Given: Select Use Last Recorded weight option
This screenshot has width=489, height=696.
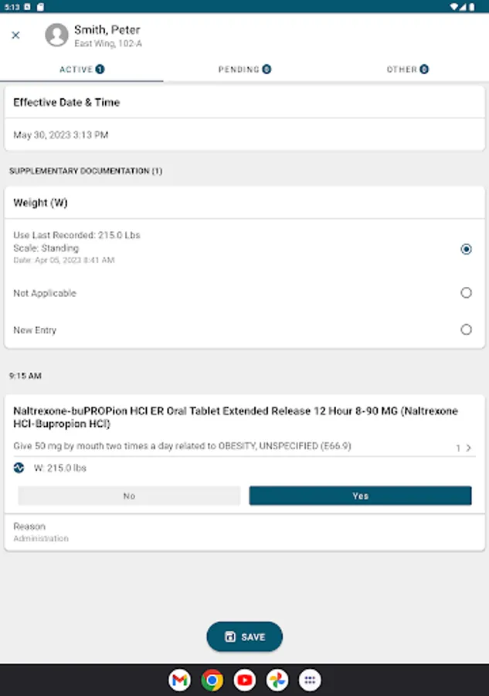Looking at the screenshot, I should click(x=466, y=249).
